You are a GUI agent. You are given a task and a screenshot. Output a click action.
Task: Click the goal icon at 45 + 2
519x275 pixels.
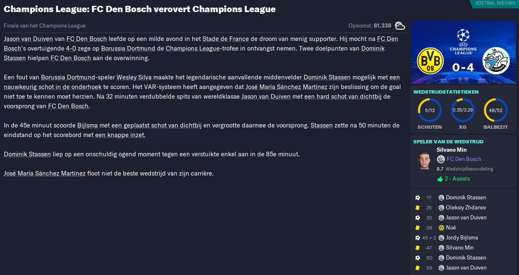click(418, 238)
